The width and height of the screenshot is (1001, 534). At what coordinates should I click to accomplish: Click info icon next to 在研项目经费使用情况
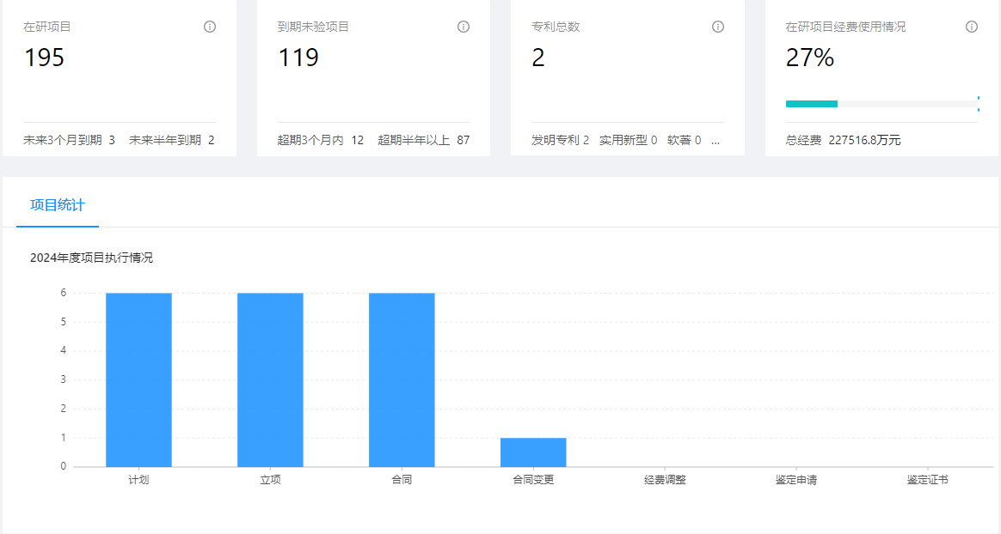click(x=972, y=27)
